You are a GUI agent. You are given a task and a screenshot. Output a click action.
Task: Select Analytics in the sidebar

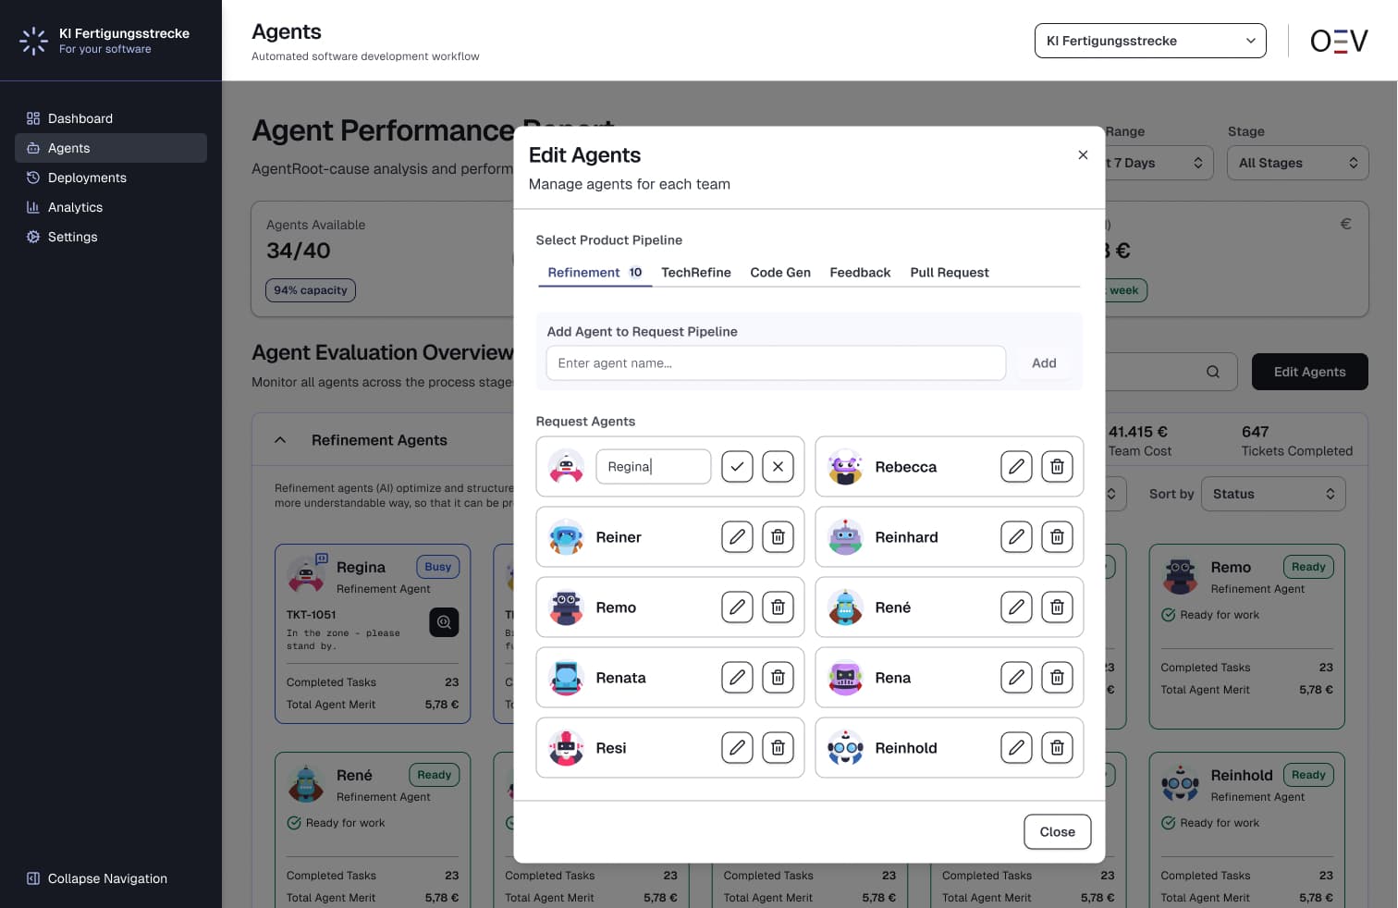[x=75, y=207]
